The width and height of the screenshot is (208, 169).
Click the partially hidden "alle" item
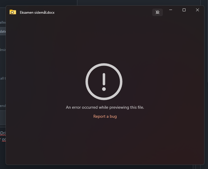(x=3, y=22)
